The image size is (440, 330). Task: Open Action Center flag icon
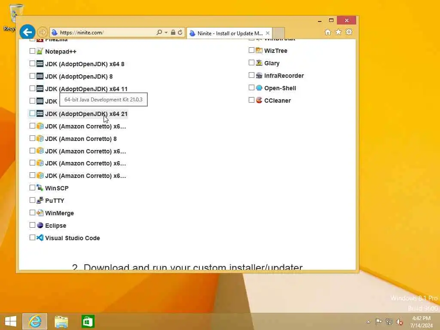(379, 321)
